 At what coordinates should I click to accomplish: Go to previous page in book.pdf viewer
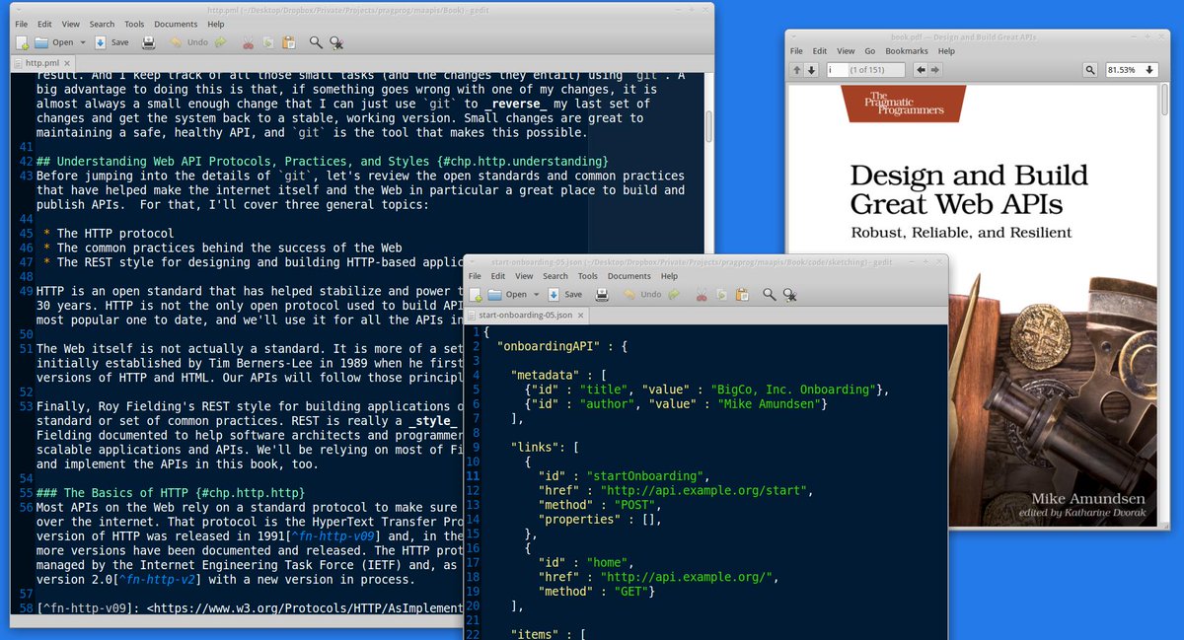coord(796,70)
